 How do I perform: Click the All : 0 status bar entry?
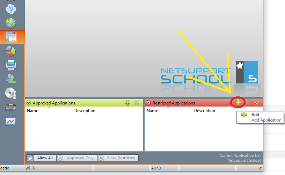point(156,168)
